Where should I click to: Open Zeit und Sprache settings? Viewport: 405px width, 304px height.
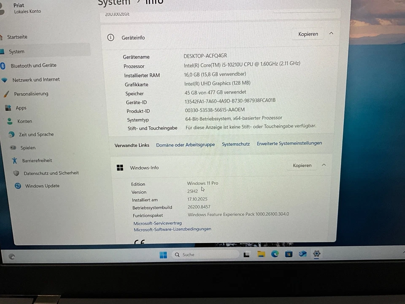coord(36,134)
